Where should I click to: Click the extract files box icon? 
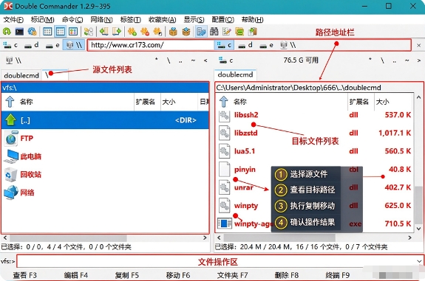(186, 32)
